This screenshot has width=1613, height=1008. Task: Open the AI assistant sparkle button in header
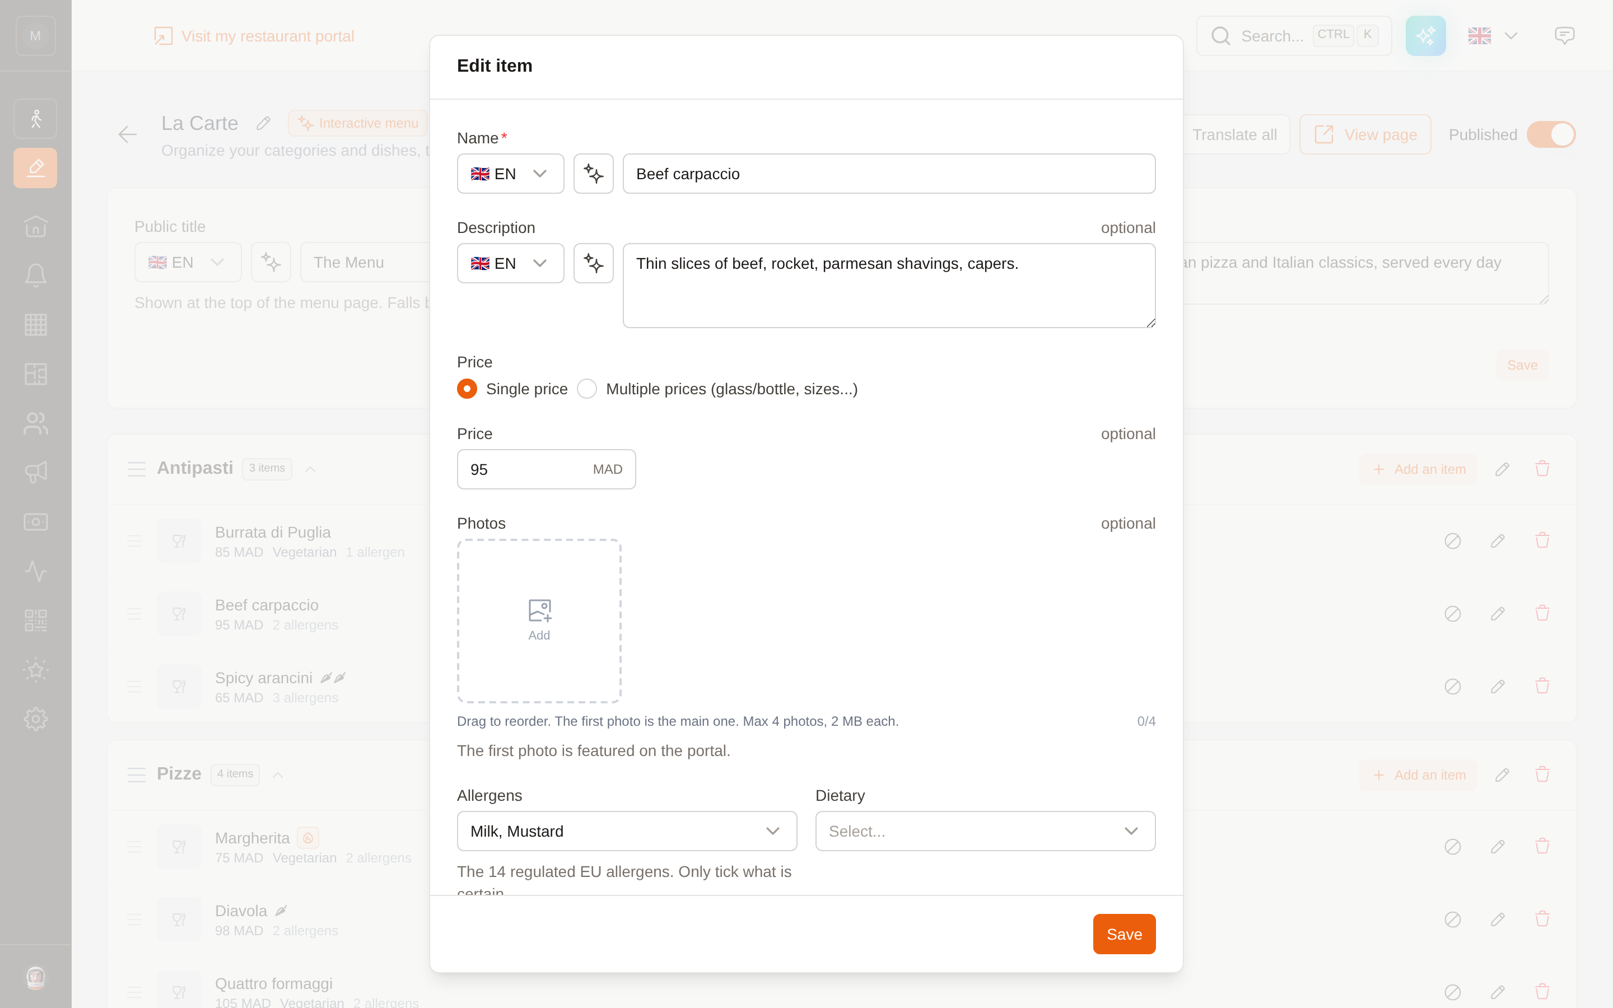pos(1425,36)
